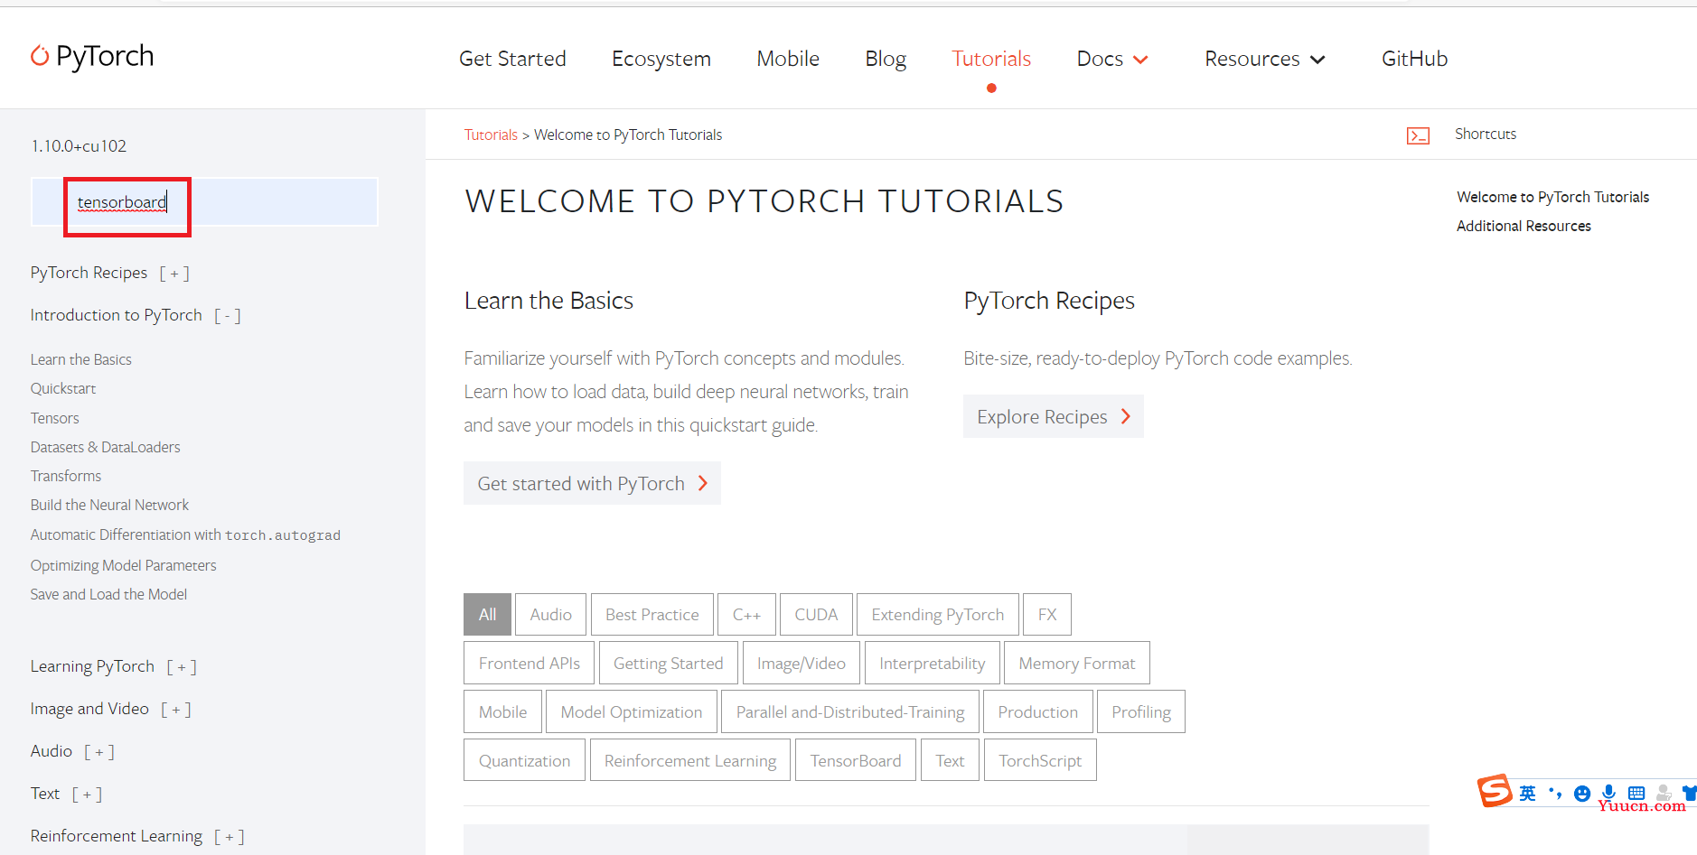Click the Sogou emoji smiley icon

1581,794
